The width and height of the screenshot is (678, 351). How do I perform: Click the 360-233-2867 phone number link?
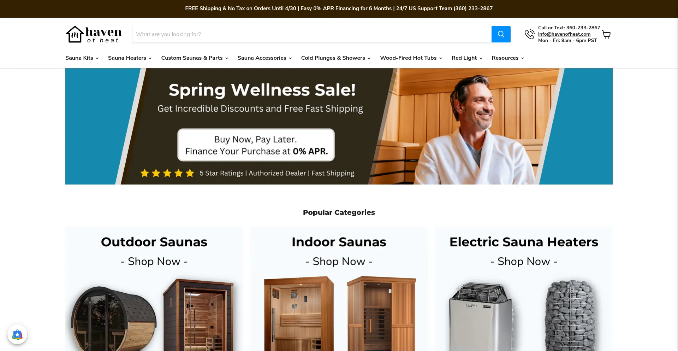[583, 28]
